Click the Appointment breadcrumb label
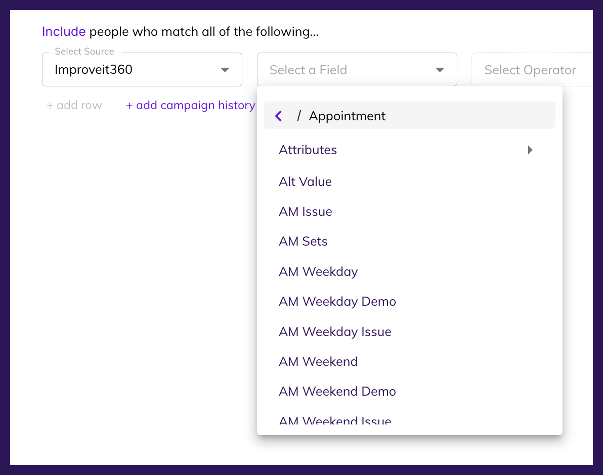 point(347,116)
